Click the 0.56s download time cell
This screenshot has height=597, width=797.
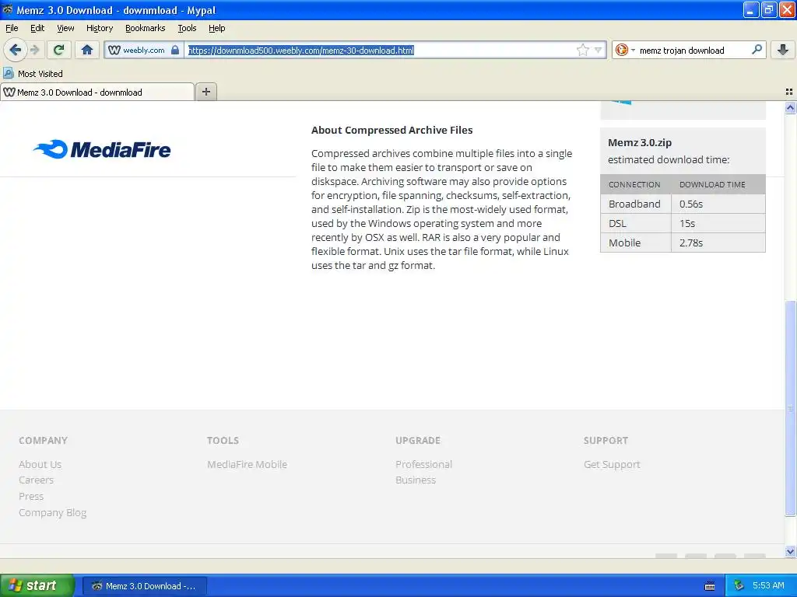point(718,204)
